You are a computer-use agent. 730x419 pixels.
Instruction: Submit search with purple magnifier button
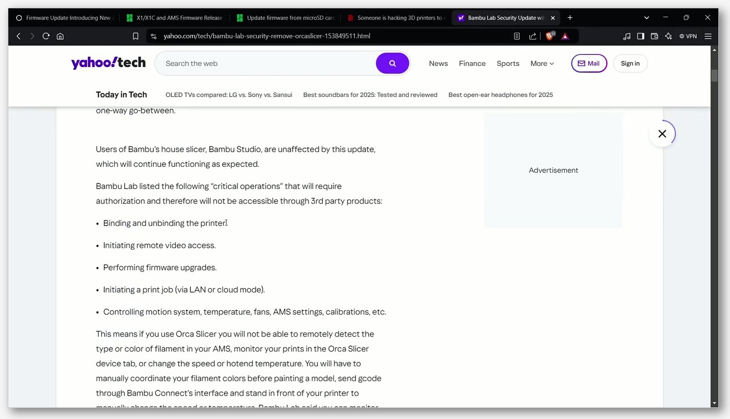tap(392, 64)
